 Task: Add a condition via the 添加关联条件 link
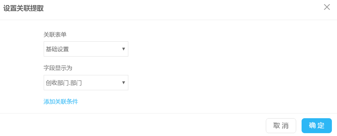(61, 102)
